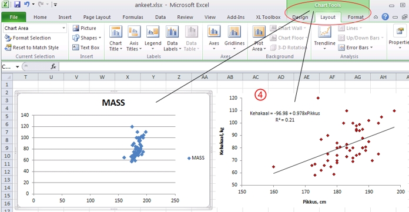Insert a Picture
Screen dimensions: 409x212
(84, 28)
